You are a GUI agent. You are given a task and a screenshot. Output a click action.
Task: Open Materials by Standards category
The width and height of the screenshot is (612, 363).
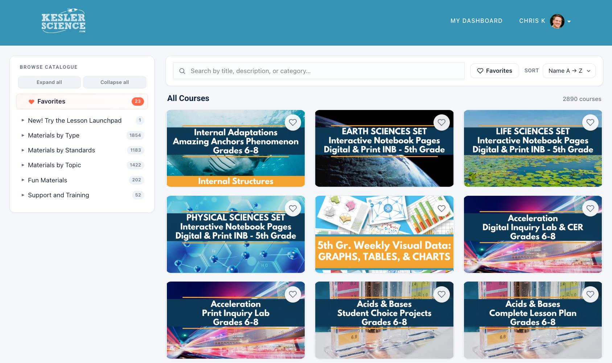pyautogui.click(x=61, y=150)
